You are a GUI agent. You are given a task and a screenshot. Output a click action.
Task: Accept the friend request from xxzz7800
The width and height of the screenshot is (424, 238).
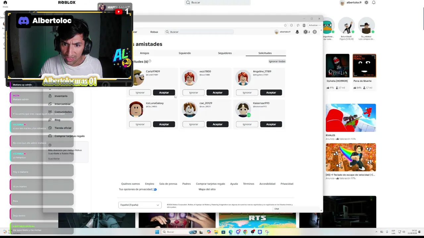[x=218, y=93]
